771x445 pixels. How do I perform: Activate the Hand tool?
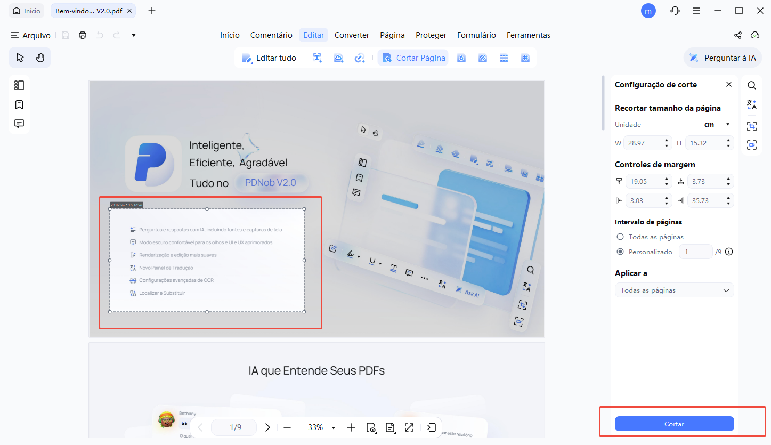(x=41, y=57)
